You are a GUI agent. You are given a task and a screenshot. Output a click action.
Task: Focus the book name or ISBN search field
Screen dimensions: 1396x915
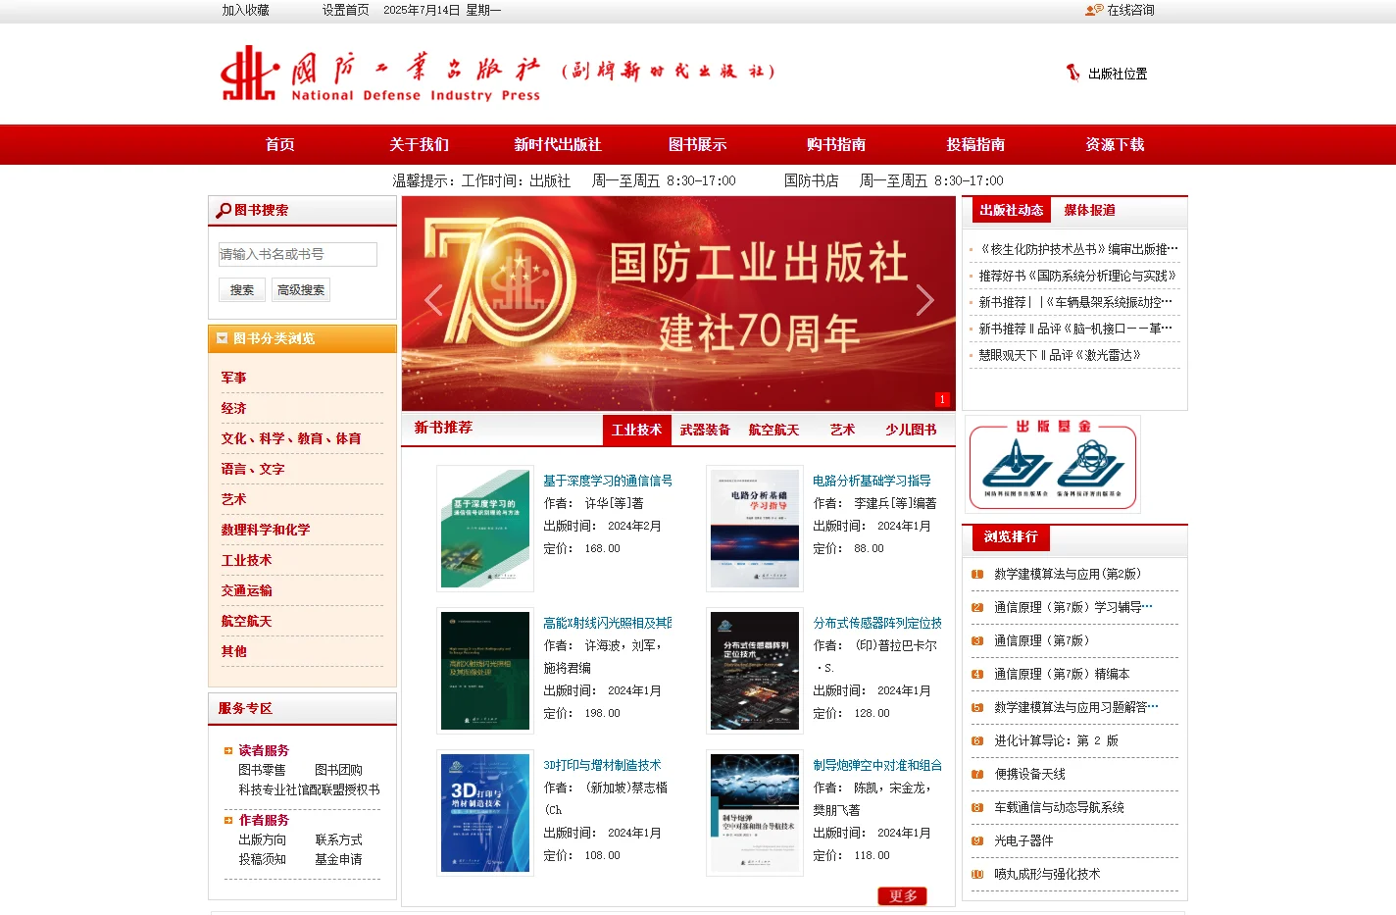point(298,254)
